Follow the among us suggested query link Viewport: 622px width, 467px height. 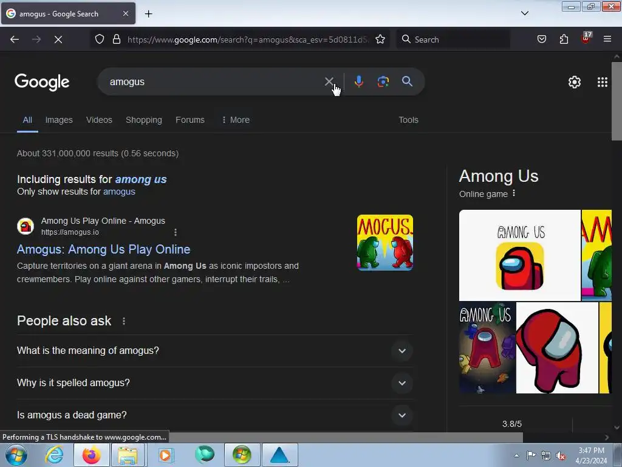tap(141, 179)
